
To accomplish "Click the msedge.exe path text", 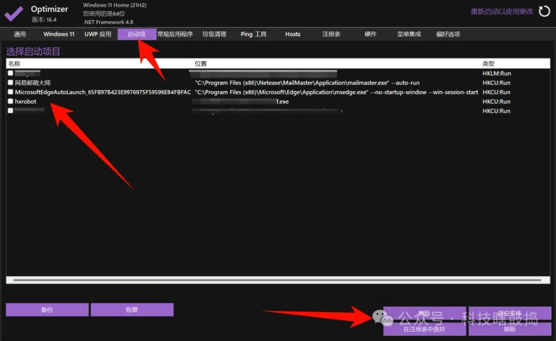I will pos(336,92).
